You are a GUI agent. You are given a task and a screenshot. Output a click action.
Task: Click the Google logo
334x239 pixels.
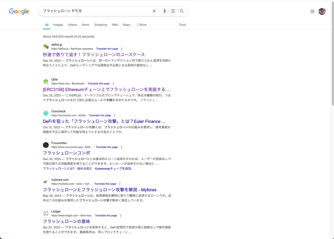pos(19,11)
